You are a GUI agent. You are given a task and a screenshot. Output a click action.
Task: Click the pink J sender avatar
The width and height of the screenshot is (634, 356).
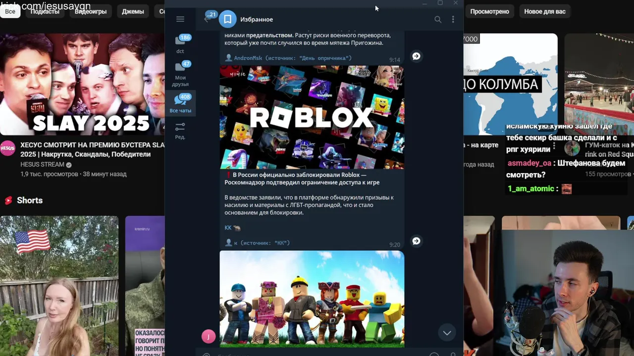tap(209, 337)
